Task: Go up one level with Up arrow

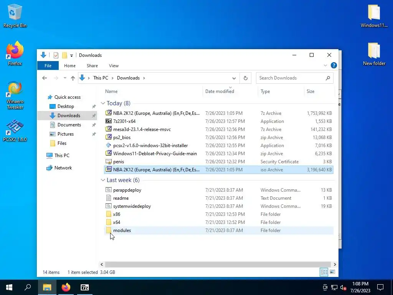Action: tap(73, 78)
